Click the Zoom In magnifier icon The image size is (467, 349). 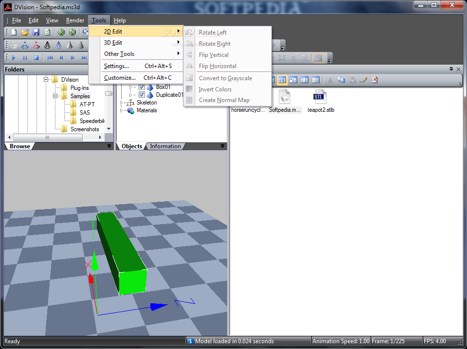click(293, 58)
